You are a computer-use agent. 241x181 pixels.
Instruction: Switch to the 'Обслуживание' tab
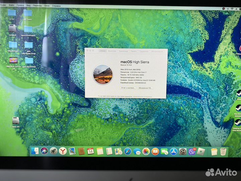coord(157,52)
